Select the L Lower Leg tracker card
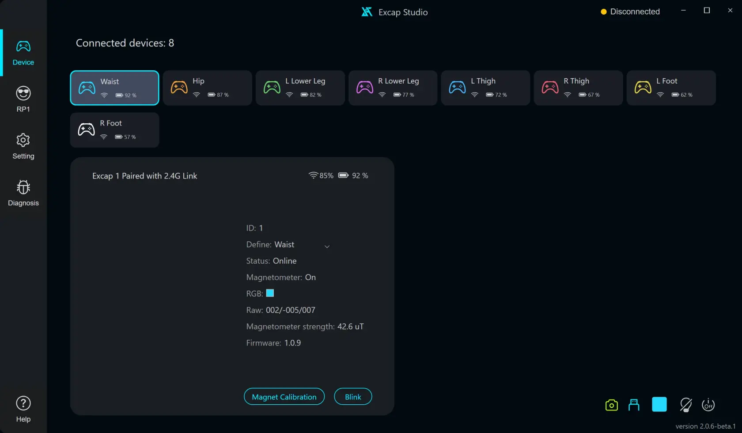The image size is (742, 433). pos(300,88)
